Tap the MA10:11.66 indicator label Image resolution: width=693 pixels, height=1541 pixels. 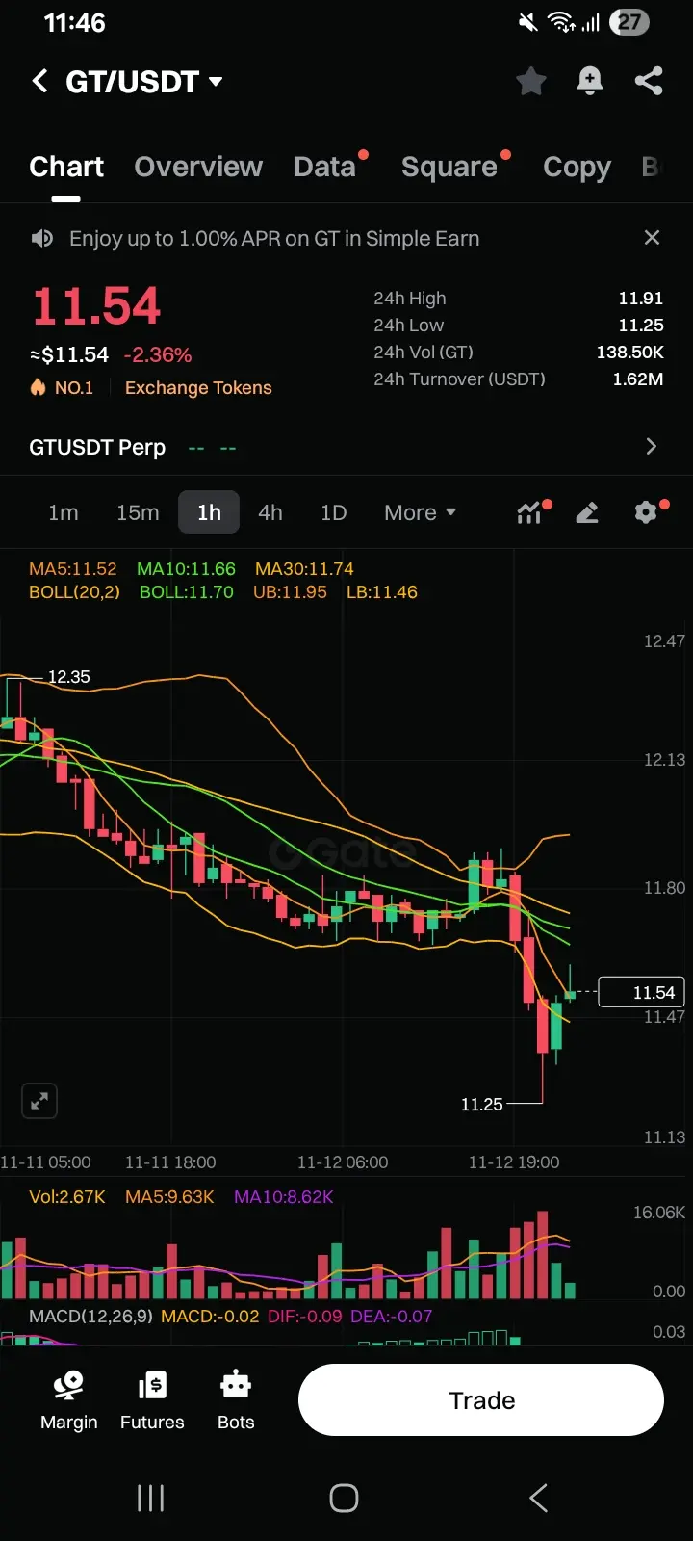coord(186,568)
